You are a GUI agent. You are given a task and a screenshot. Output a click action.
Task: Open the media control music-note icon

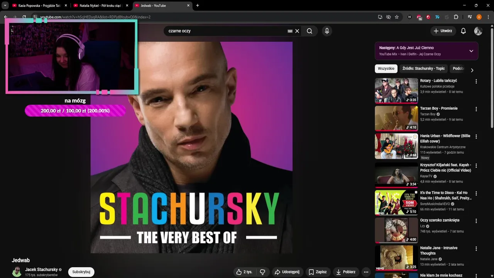coord(470,17)
